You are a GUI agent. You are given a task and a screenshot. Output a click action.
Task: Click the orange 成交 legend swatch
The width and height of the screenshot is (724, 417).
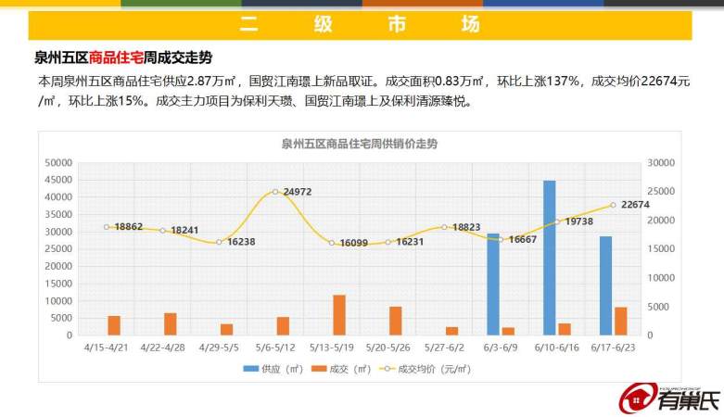tap(319, 369)
